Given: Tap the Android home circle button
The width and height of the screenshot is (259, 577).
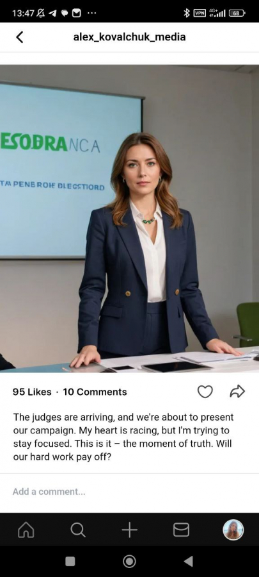Looking at the screenshot, I should [x=129, y=561].
